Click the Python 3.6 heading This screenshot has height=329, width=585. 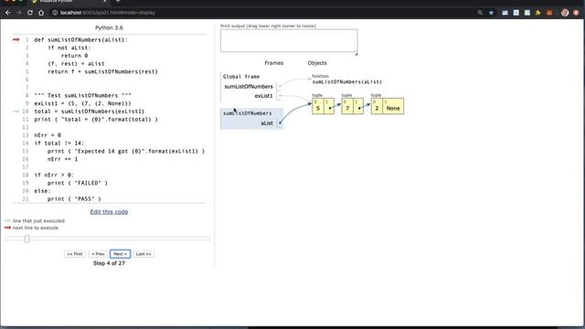[109, 27]
